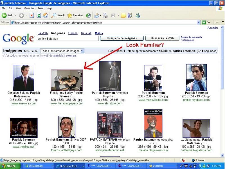This screenshot has width=225, height=169.
Task: Switch to the '3 Messenger' taskbar group
Action: click(39, 166)
